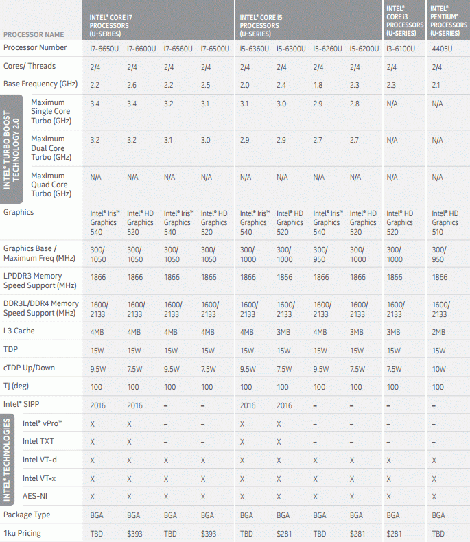Click the Intel Core i7 Processors (U-Series) header
Viewport: 470px width, 542px height.
point(110,25)
